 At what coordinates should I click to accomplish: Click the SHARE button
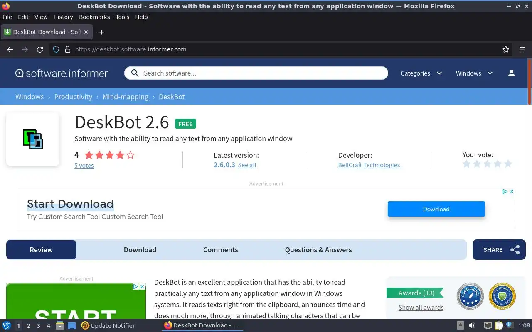click(x=499, y=250)
